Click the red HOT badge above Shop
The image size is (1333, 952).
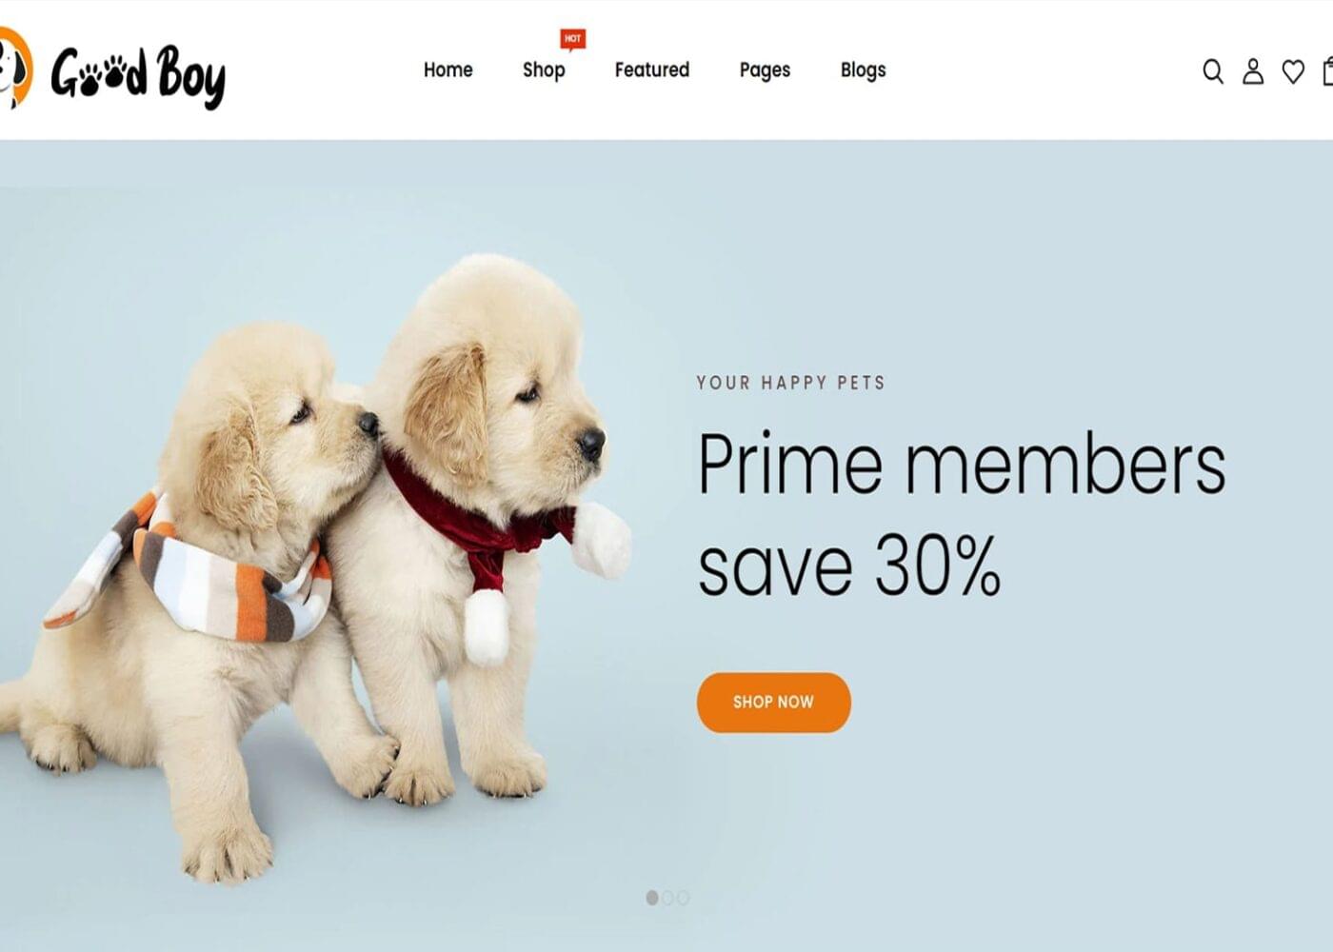pyautogui.click(x=572, y=39)
